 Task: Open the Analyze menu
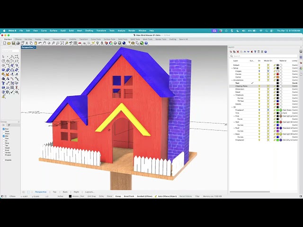click(121, 31)
